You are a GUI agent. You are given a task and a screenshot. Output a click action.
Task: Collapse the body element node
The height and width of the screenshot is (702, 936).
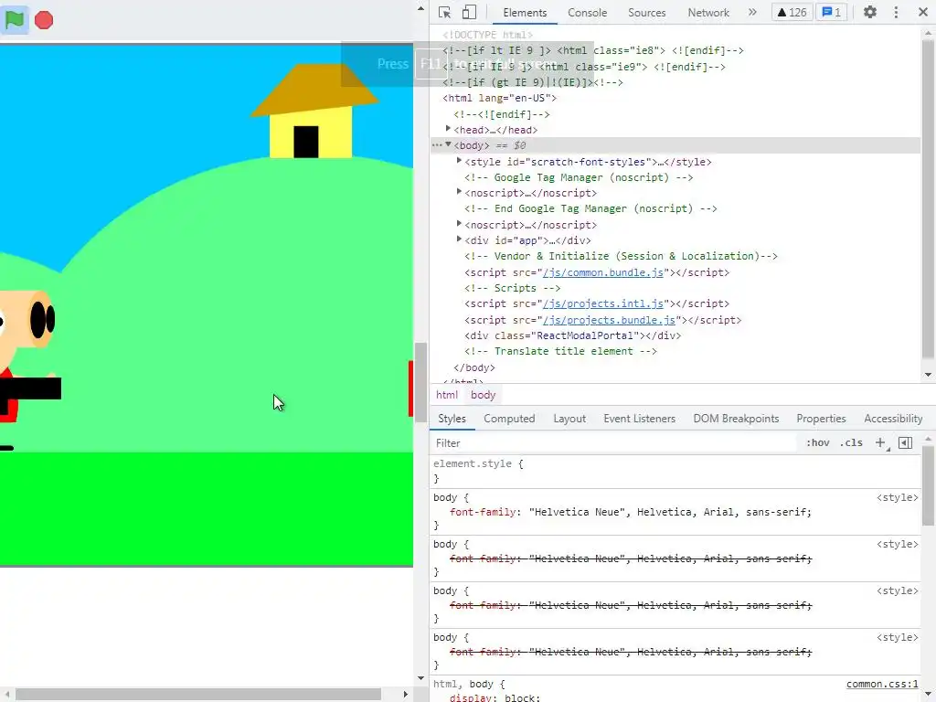point(448,144)
